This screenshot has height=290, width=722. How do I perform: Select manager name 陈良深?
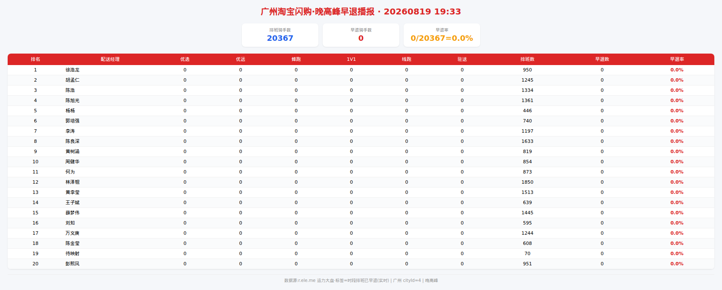pyautogui.click(x=72, y=141)
